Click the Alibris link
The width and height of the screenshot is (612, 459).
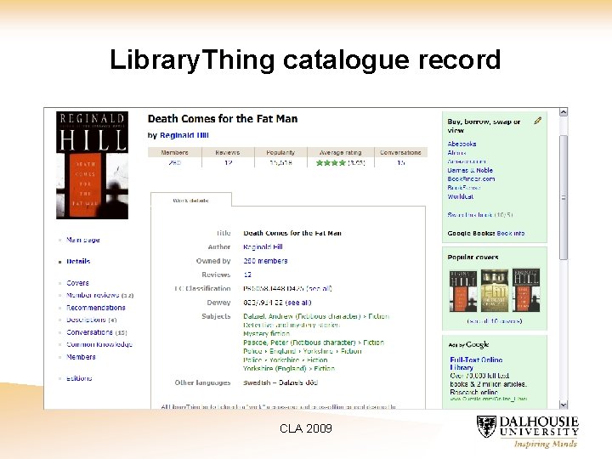(x=456, y=153)
